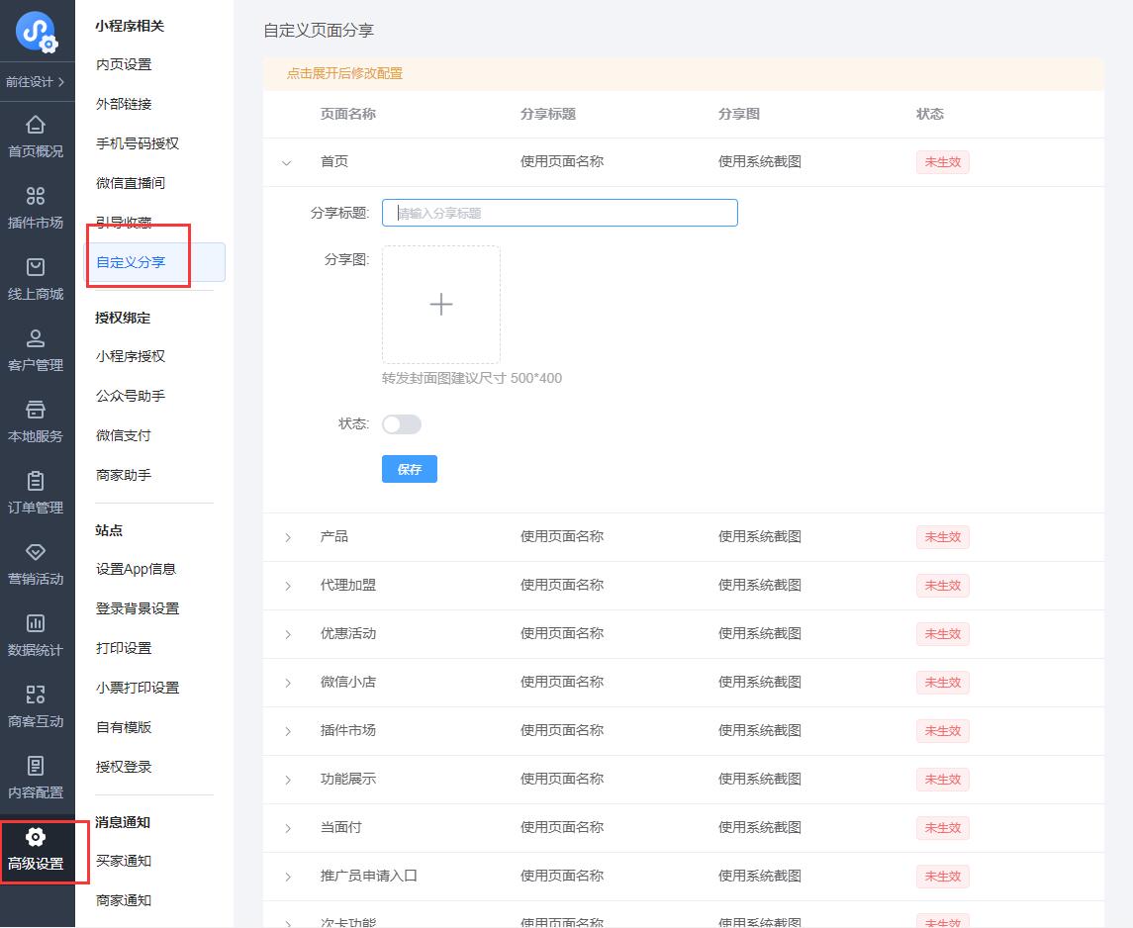This screenshot has width=1133, height=928.
Task: Toggle the 状态 switch on
Action: tap(401, 423)
